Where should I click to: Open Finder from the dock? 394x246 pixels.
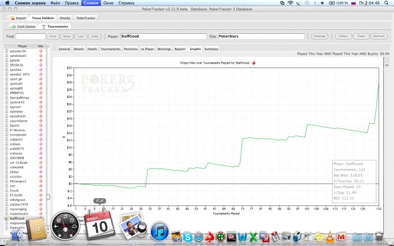point(16,236)
